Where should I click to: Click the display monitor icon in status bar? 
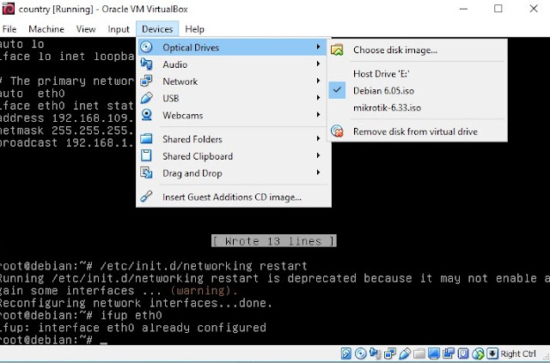434,354
